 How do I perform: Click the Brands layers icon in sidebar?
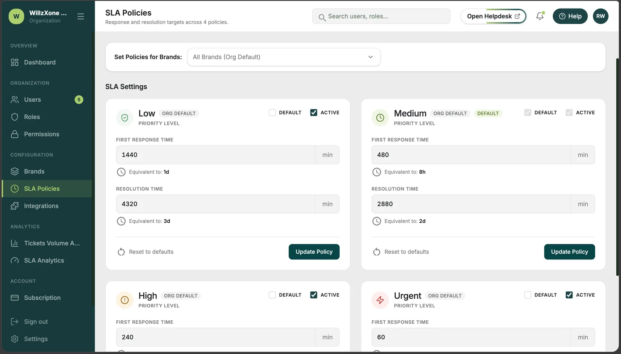15,171
